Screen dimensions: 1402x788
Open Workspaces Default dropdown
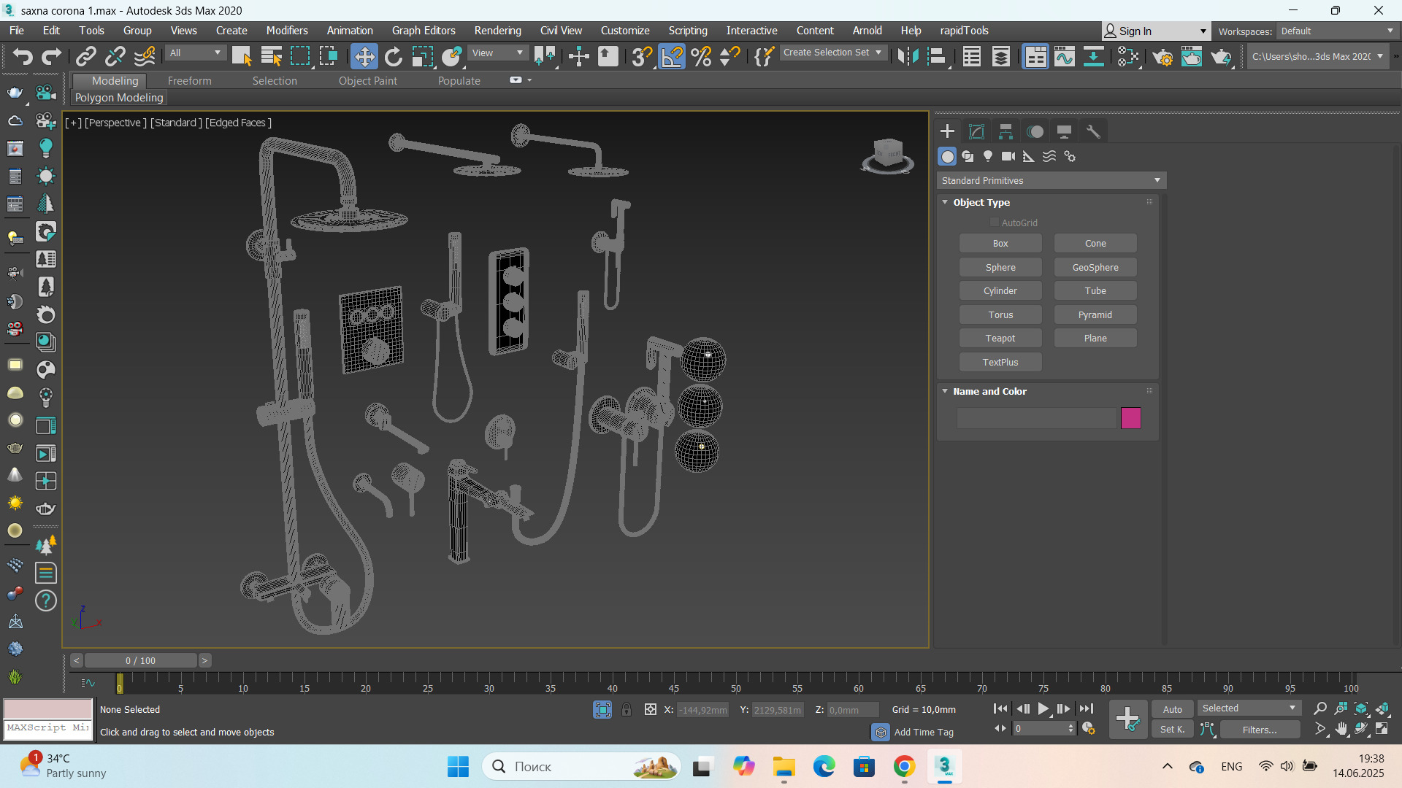(x=1337, y=31)
